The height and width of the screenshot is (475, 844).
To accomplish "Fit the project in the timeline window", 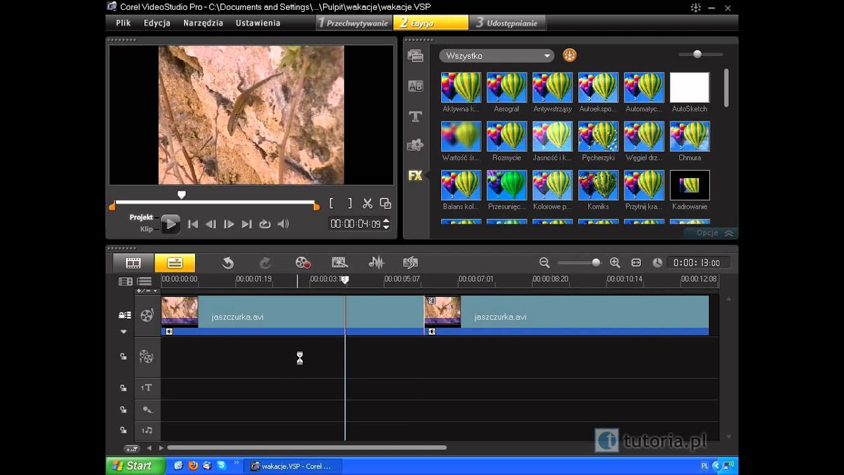I will coord(636,263).
